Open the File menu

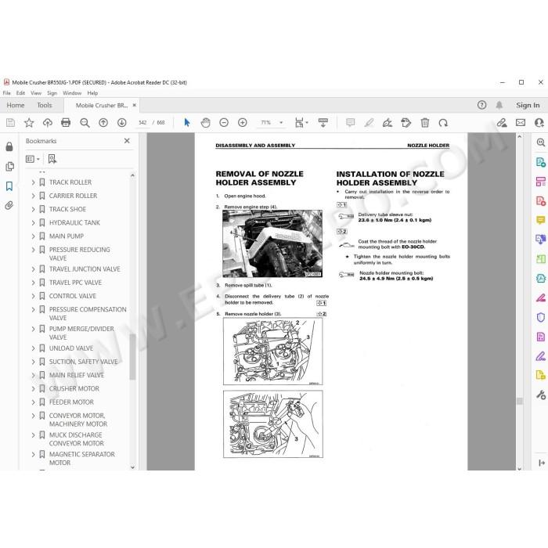click(6, 93)
